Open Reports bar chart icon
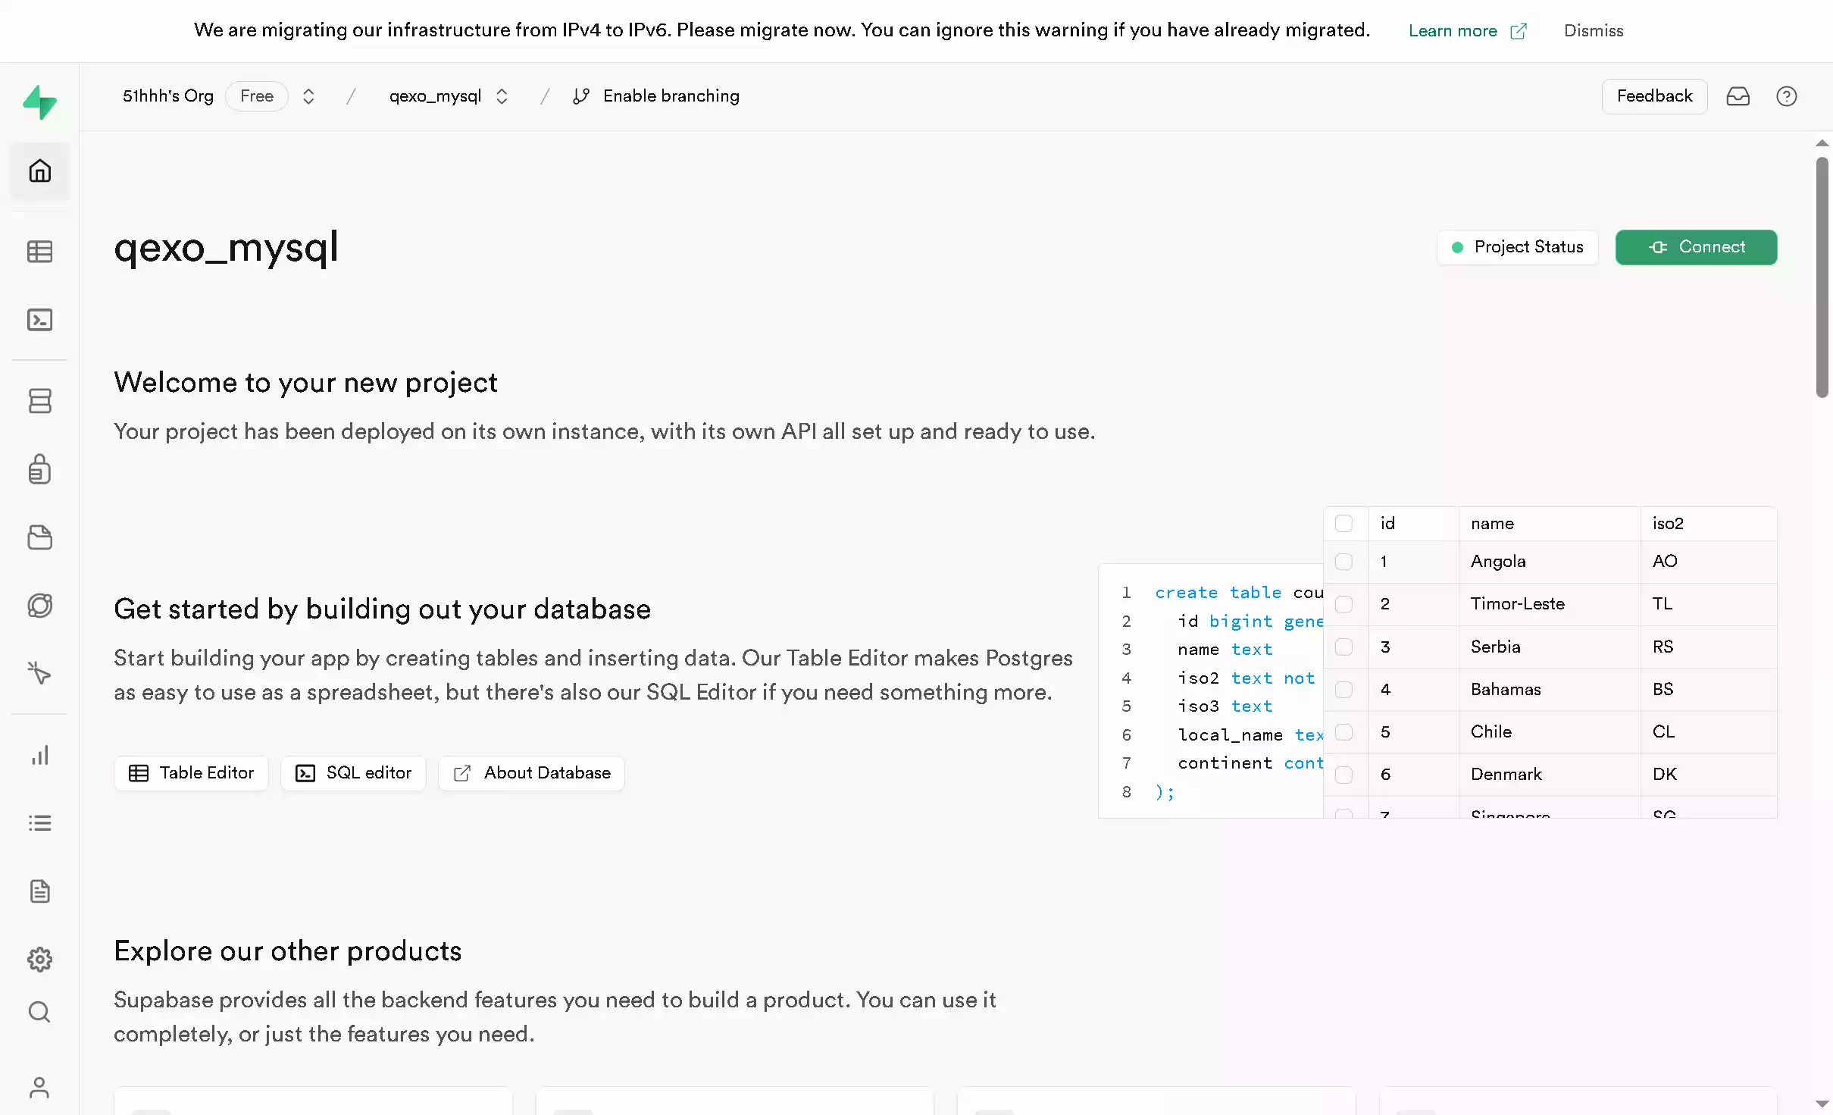This screenshot has width=1833, height=1115. [x=39, y=755]
